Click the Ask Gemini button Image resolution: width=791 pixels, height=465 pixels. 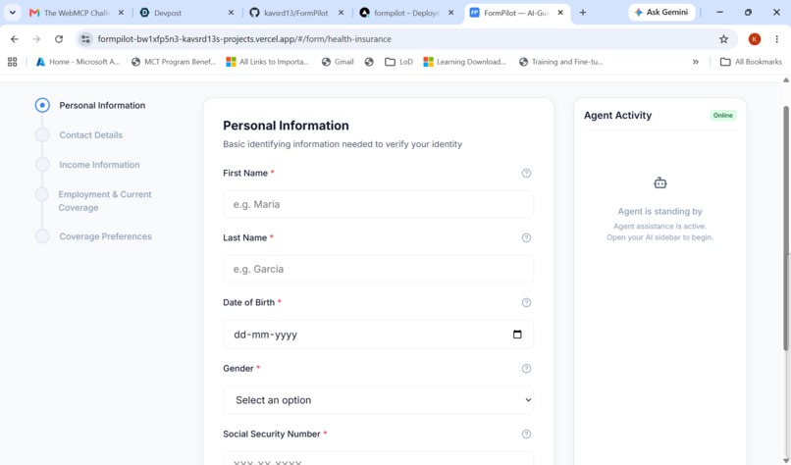tap(661, 12)
